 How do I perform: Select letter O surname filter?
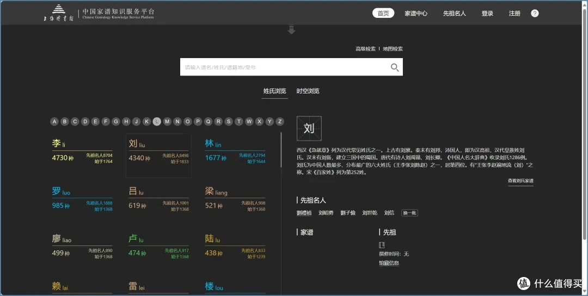pyautogui.click(x=187, y=122)
